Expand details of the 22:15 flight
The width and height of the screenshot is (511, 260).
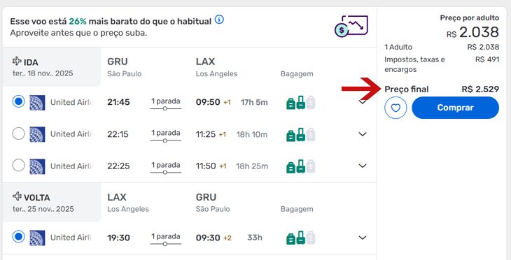pyautogui.click(x=363, y=134)
